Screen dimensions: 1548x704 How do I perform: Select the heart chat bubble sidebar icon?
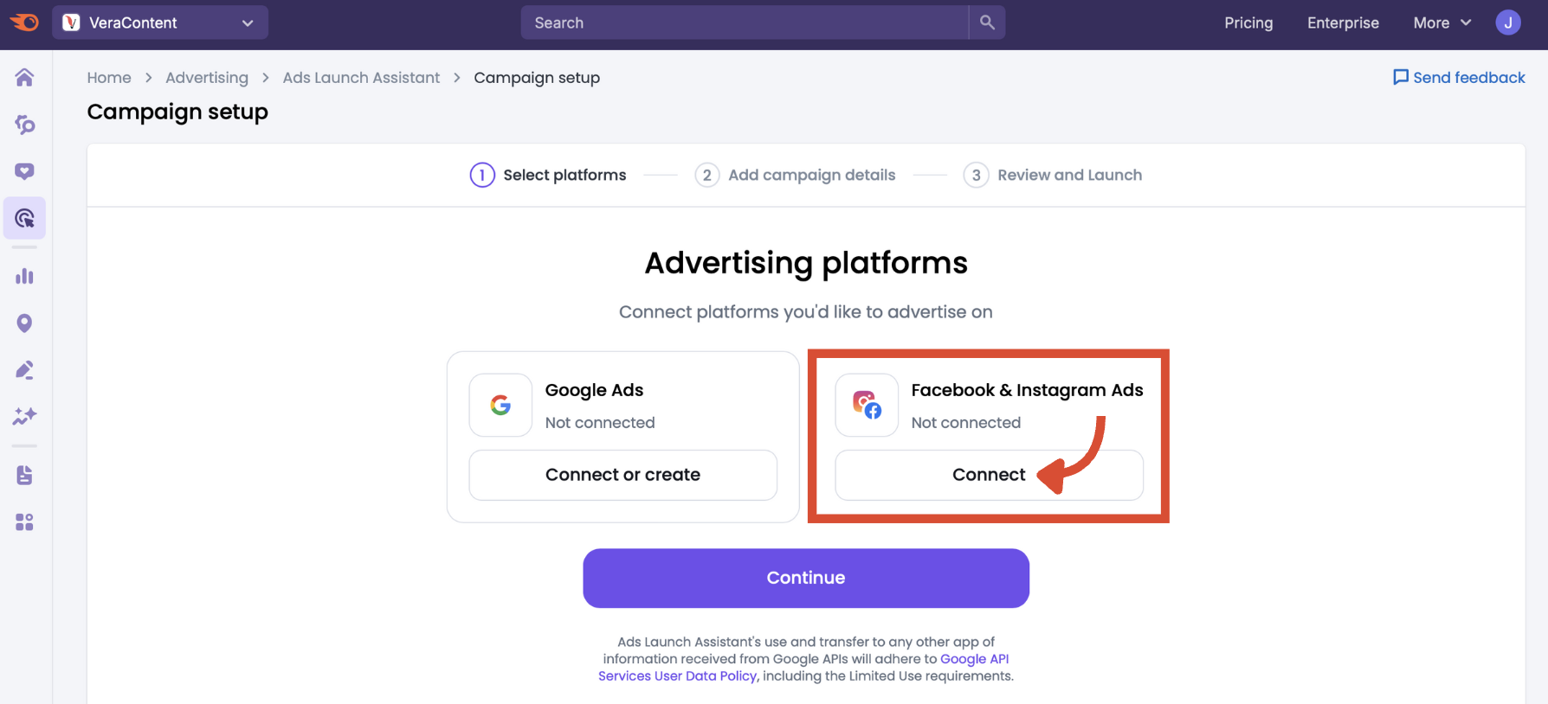pos(24,171)
